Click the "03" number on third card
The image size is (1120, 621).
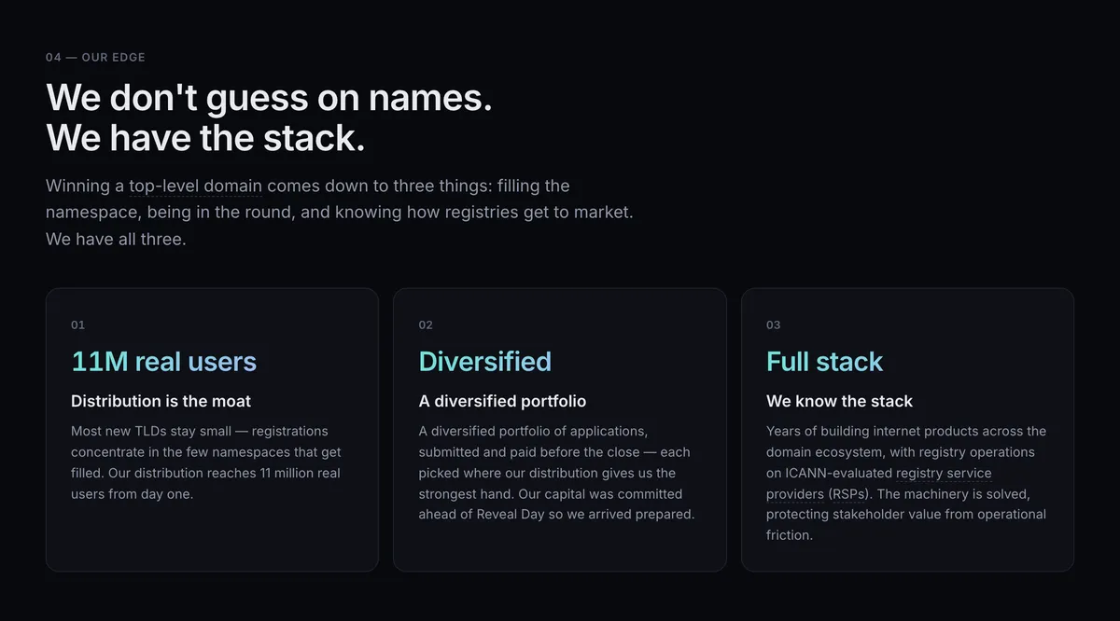(x=773, y=324)
